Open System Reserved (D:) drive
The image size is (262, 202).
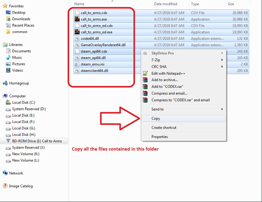click(x=29, y=109)
